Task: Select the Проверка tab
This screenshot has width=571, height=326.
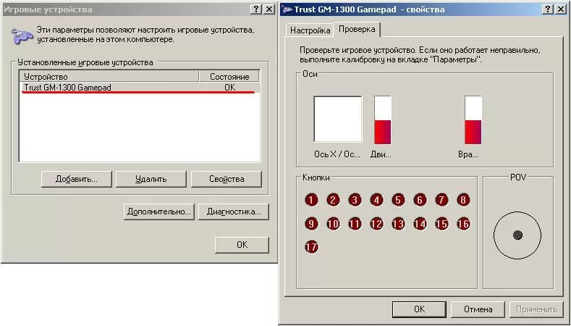Action: click(357, 30)
